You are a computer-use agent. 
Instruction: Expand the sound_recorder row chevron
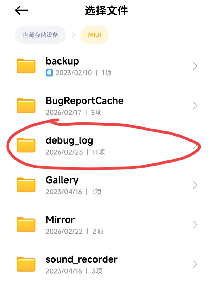[195, 264]
